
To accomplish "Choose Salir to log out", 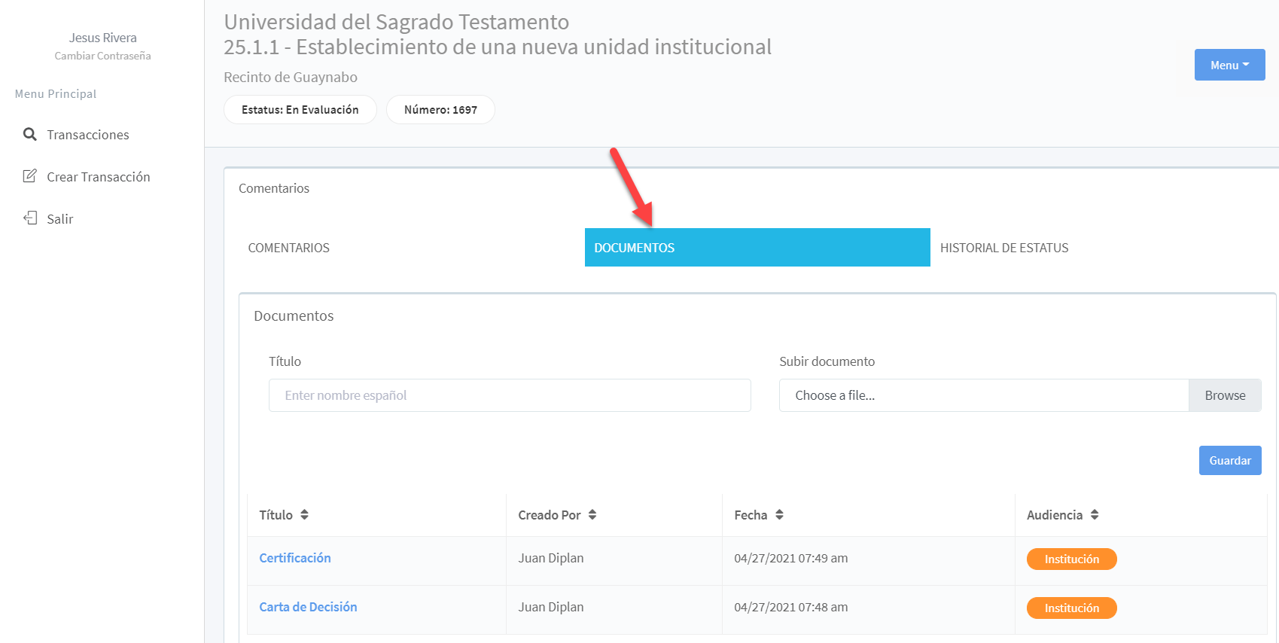I will [60, 219].
